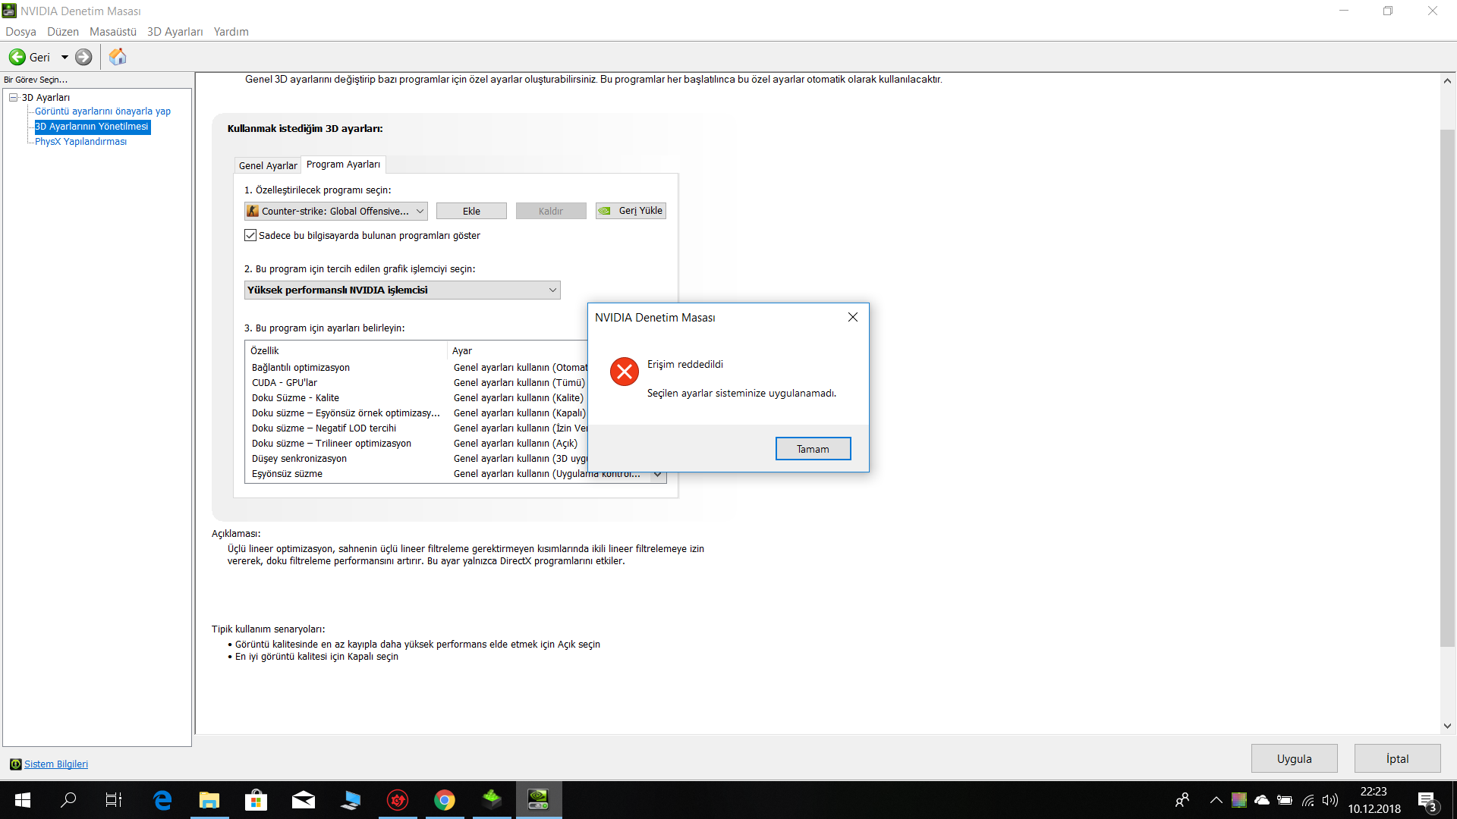Open the 3D Ayarları menu
1457x819 pixels.
pyautogui.click(x=175, y=32)
